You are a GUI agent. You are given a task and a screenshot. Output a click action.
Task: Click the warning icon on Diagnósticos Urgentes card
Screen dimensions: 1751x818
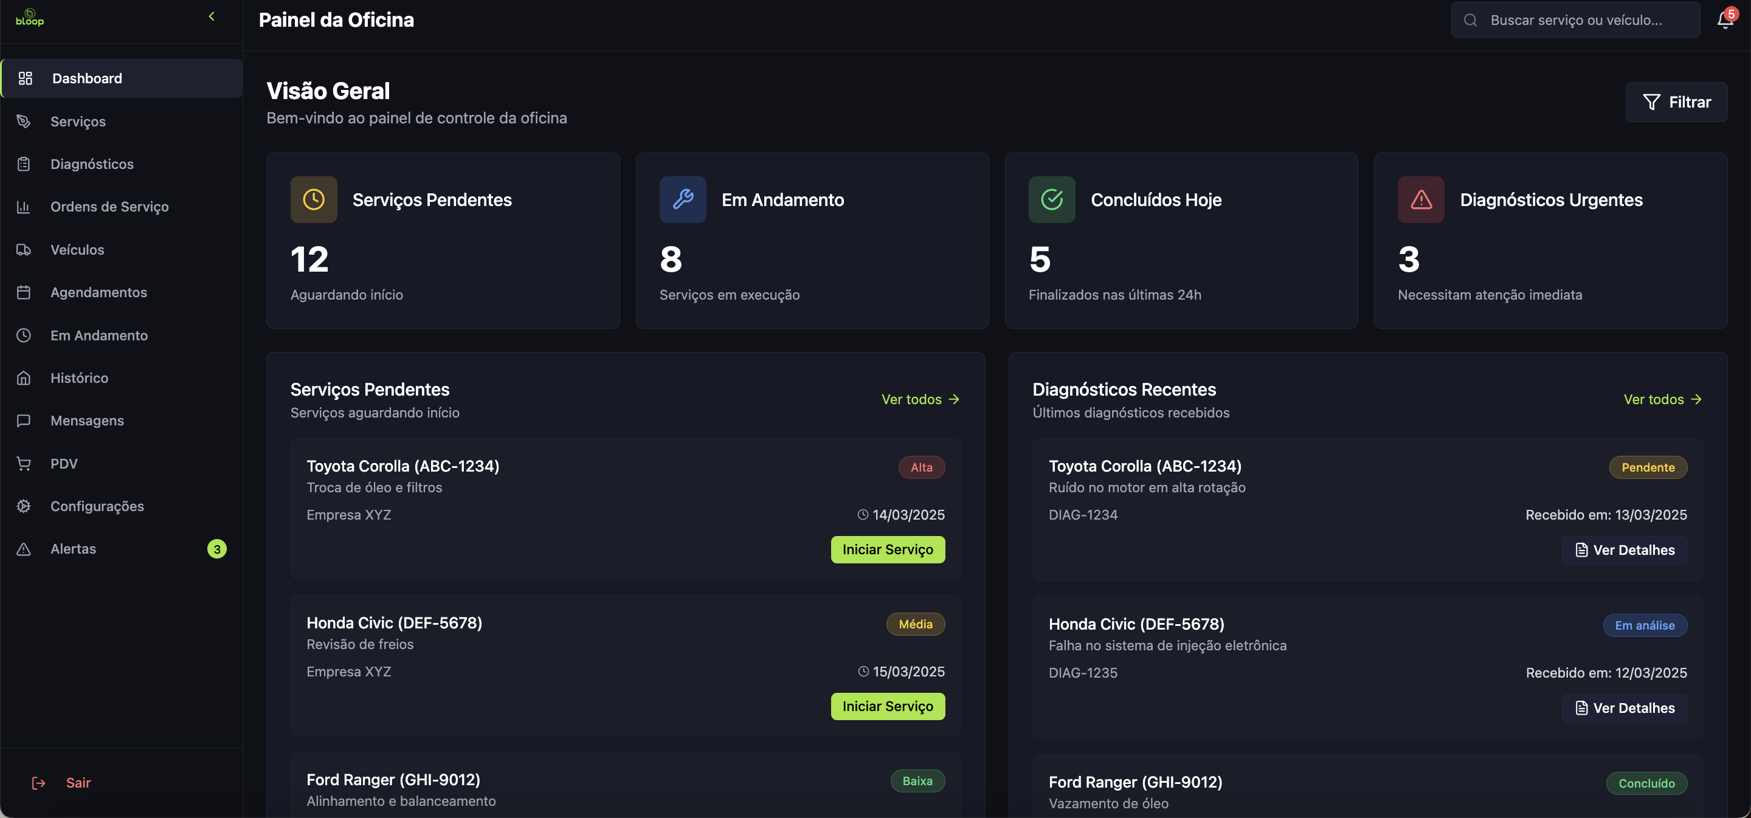pos(1421,200)
